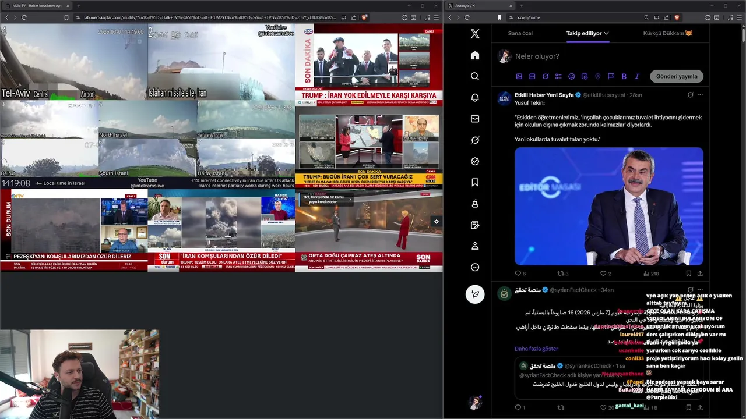Open articles compose icon in X sidebar
Viewport: 746px width, 419px height.
[475, 225]
